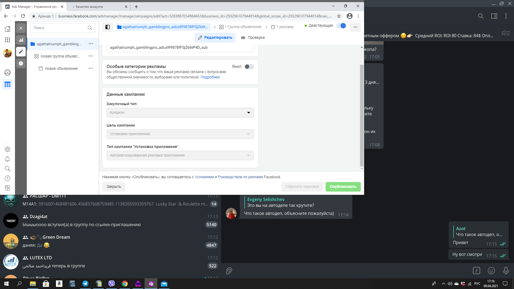Open notifications bell in sidebar
This screenshot has width=514, height=289.
point(7,159)
